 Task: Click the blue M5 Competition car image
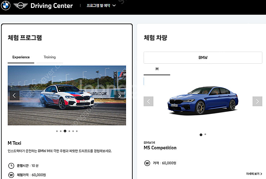pyautogui.click(x=203, y=101)
